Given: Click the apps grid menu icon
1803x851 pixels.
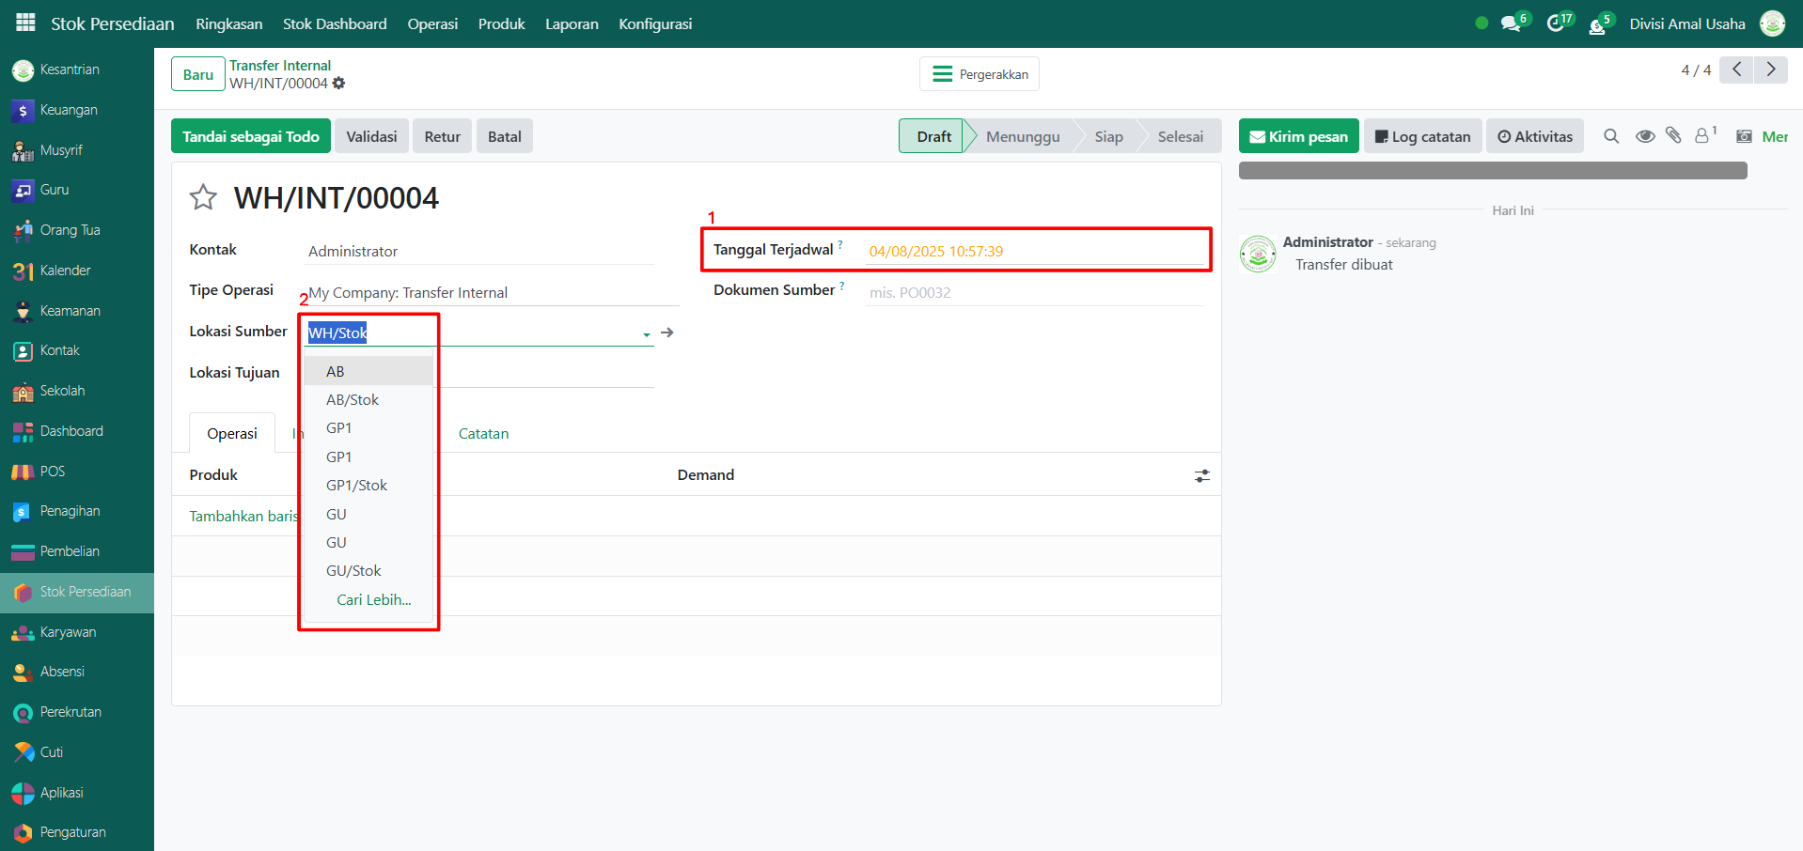Looking at the screenshot, I should [25, 23].
